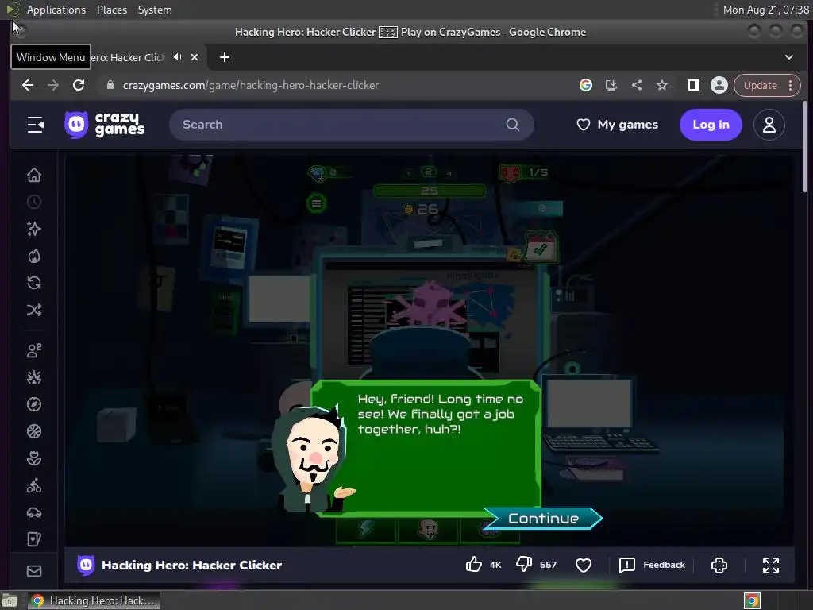The width and height of the screenshot is (813, 610).
Task: Open the Adventure compass icon in sidebar
Action: [x=34, y=404]
